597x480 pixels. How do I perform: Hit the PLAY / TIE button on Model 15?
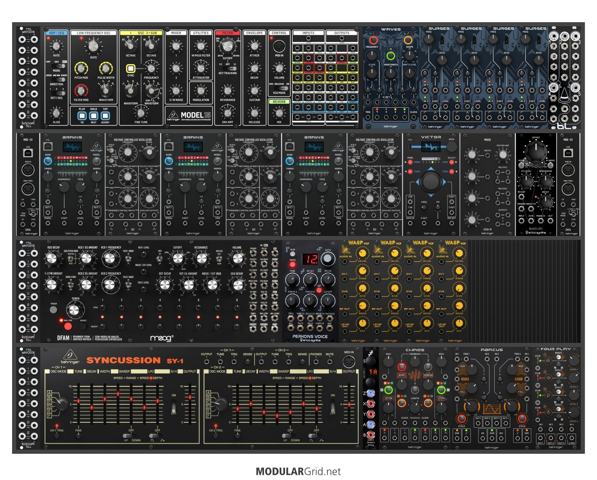(82, 116)
